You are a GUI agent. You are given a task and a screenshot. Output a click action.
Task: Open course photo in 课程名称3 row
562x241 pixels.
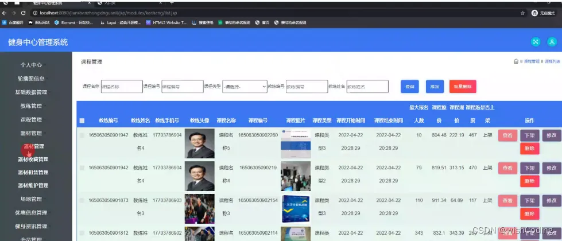click(x=296, y=208)
